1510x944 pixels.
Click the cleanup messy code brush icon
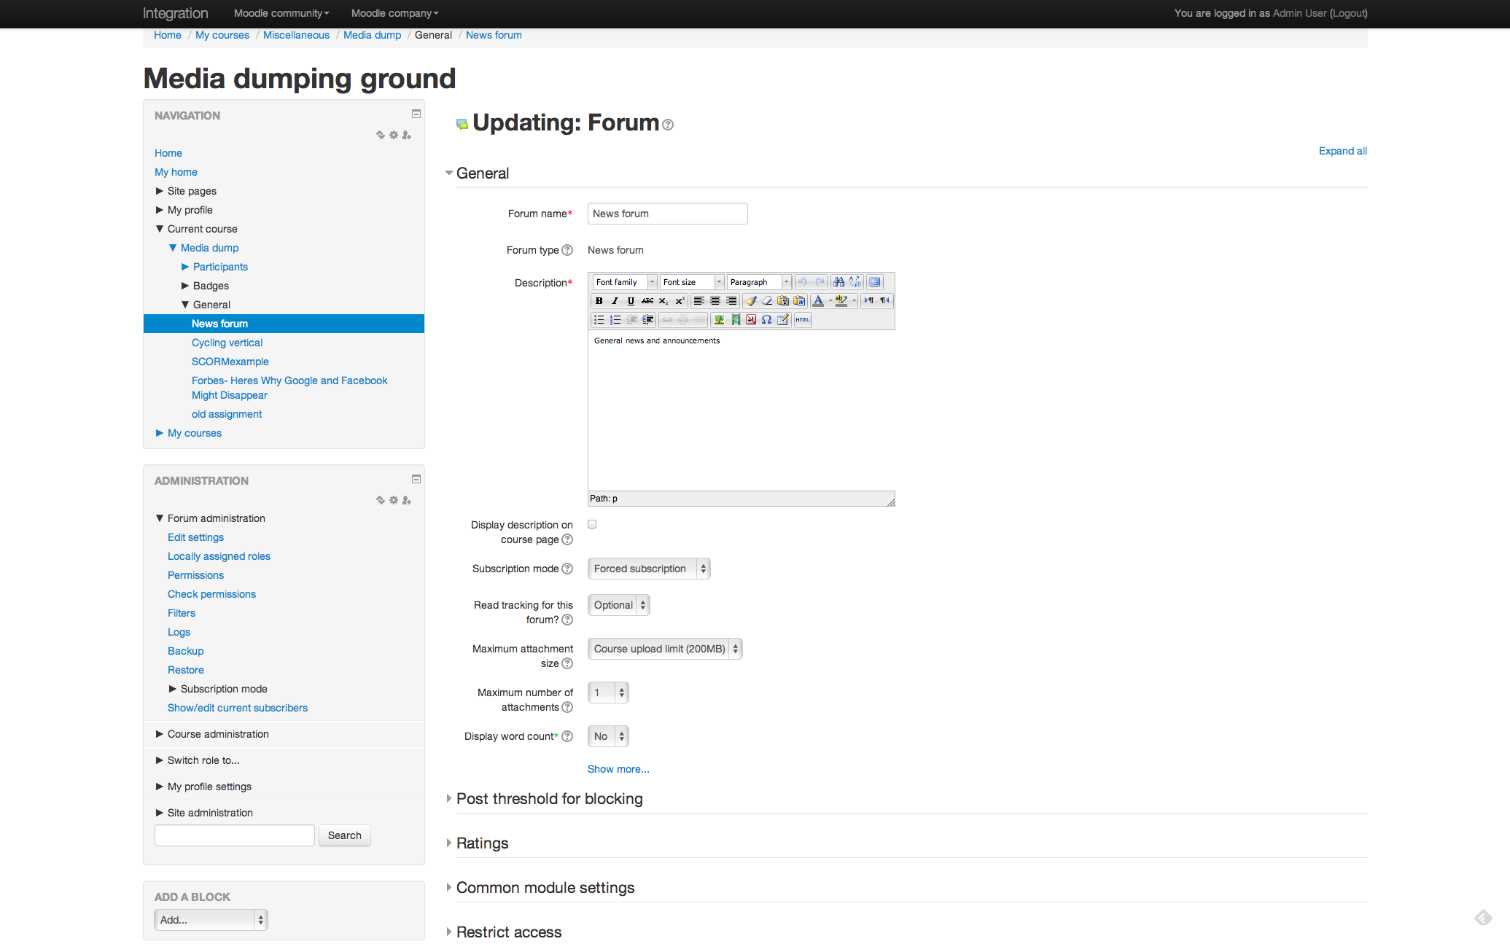tap(751, 300)
